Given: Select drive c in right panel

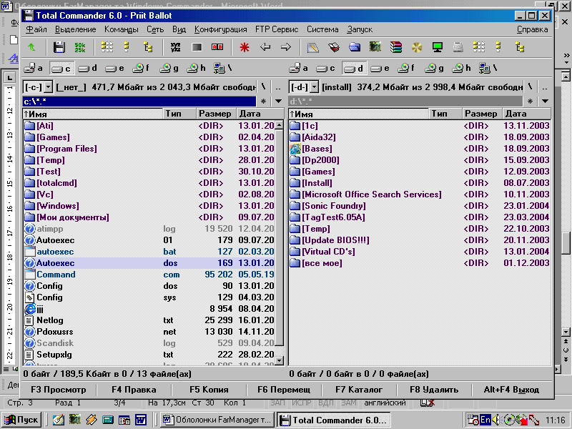Looking at the screenshot, I should [326, 68].
